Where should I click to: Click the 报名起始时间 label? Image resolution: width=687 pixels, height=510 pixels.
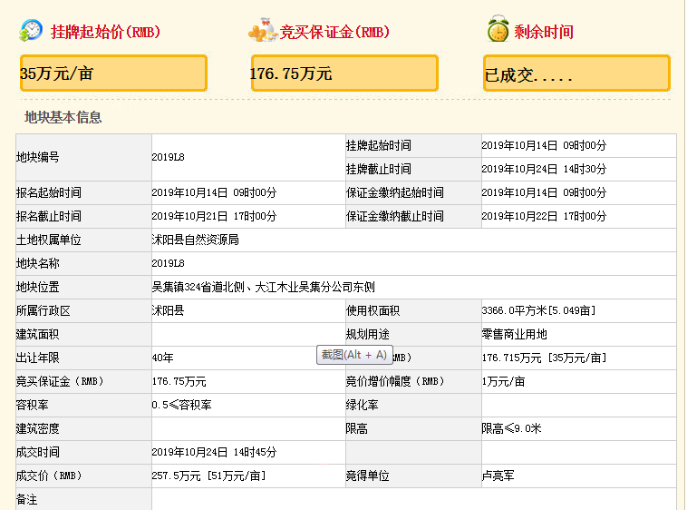49,193
